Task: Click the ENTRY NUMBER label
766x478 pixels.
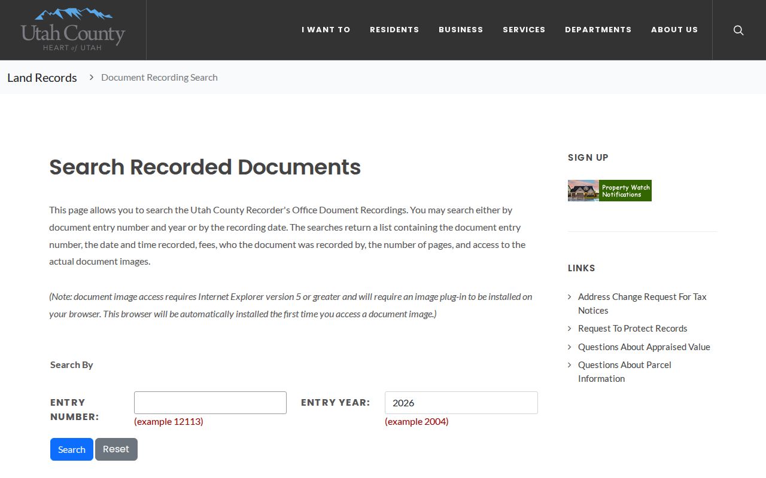Action: [75, 410]
